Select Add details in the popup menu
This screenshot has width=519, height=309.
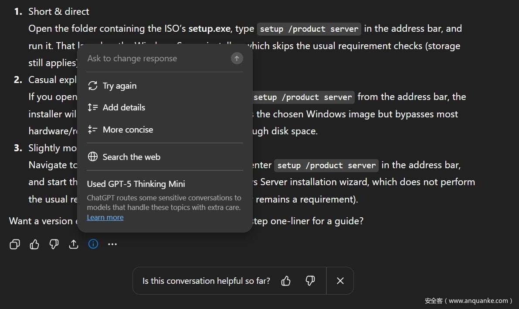[124, 107]
